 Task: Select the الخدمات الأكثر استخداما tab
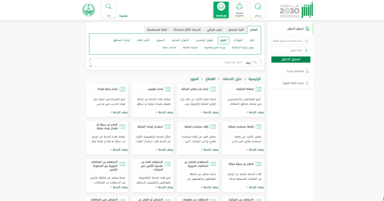187,30
